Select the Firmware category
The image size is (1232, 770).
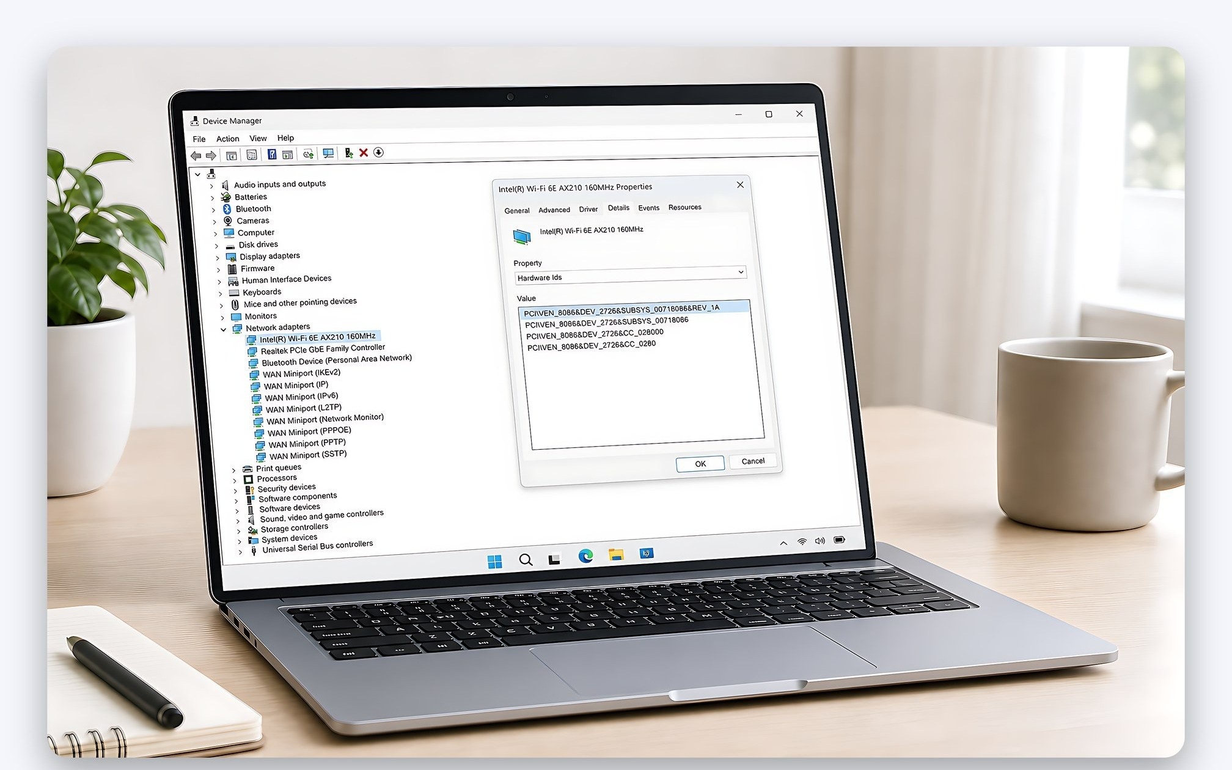tap(257, 268)
